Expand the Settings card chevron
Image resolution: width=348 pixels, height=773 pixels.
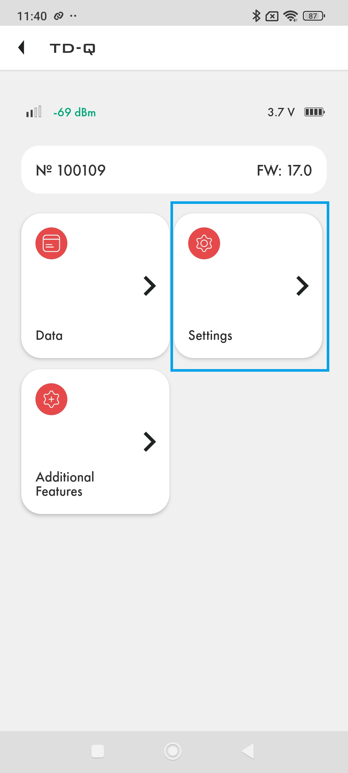(302, 286)
